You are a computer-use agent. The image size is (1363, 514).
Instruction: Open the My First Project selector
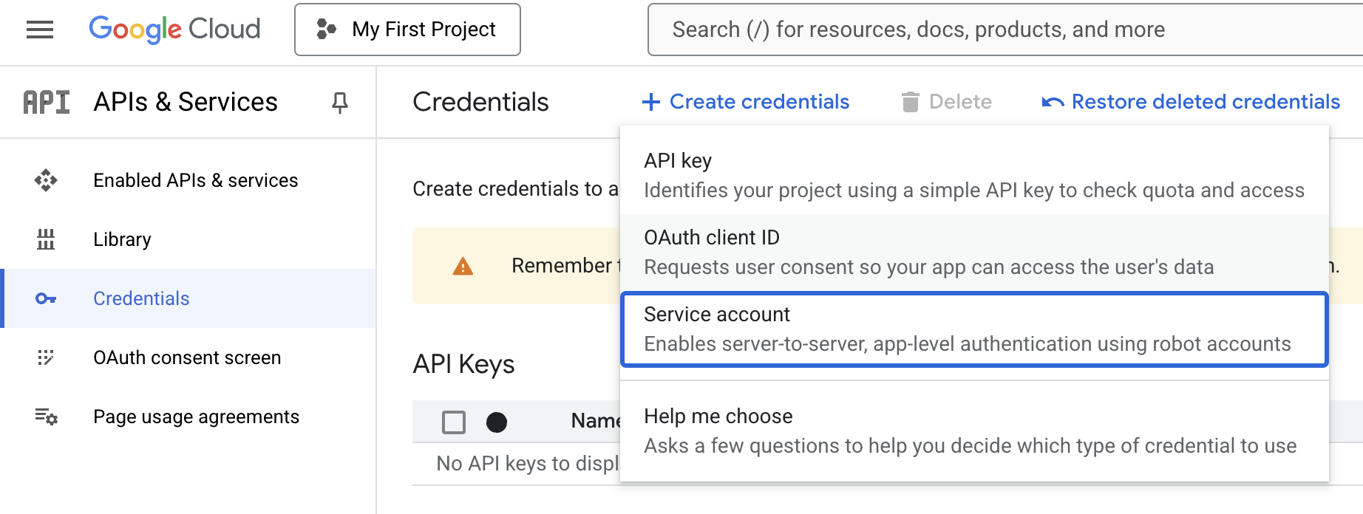(x=407, y=30)
